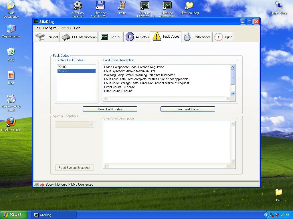The width and height of the screenshot is (293, 219).
Task: Open the Configure menu
Action: [50, 28]
